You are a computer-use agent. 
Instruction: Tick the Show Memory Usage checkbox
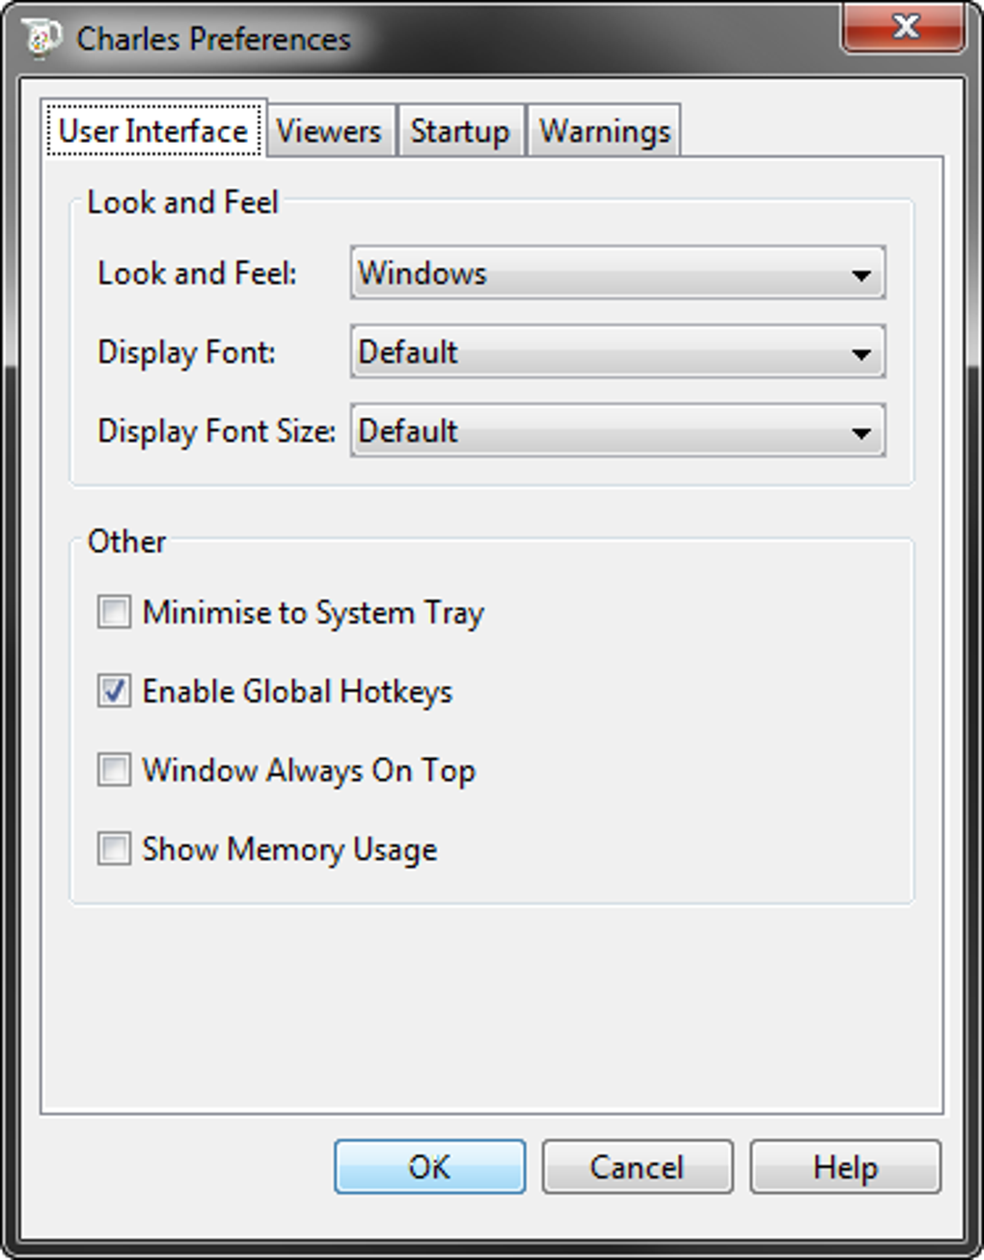tap(114, 849)
